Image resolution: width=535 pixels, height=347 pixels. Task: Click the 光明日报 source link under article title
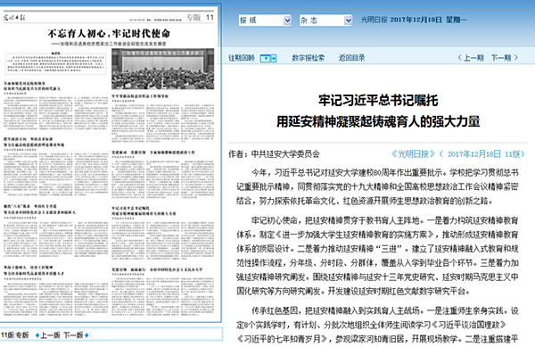tap(413, 154)
